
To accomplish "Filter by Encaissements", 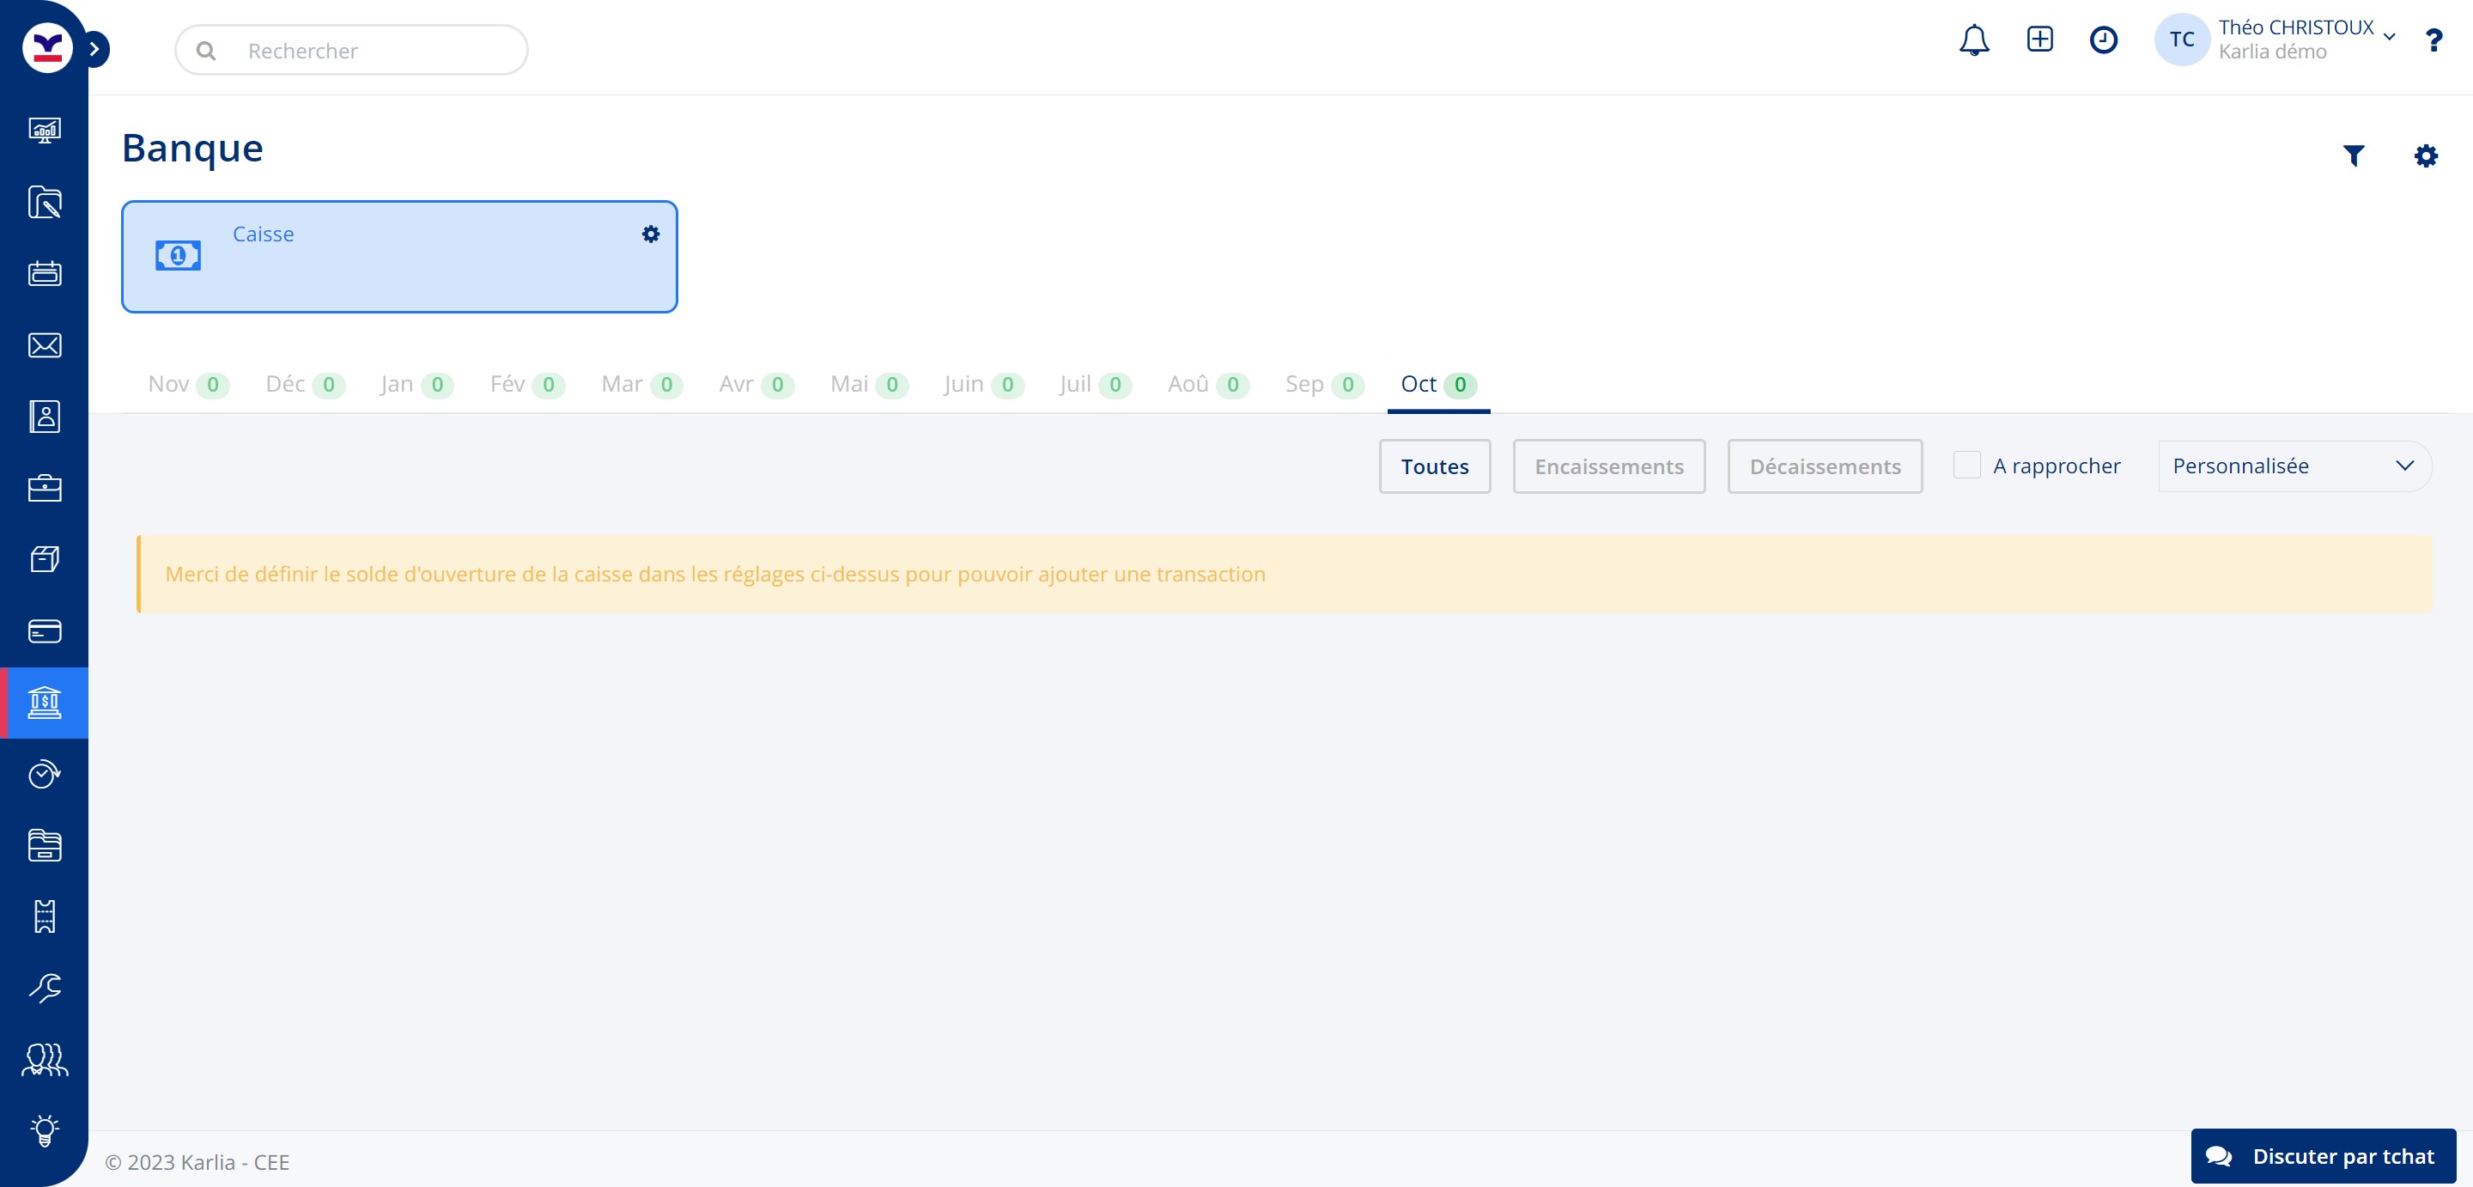I will [1608, 466].
